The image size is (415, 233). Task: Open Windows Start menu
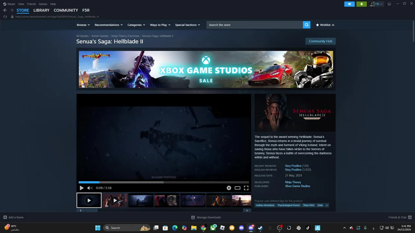(x=98, y=228)
